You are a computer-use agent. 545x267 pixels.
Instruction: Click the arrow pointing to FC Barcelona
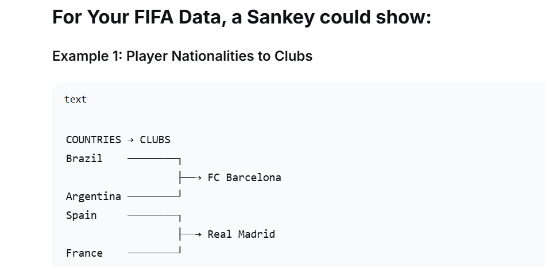(x=192, y=178)
